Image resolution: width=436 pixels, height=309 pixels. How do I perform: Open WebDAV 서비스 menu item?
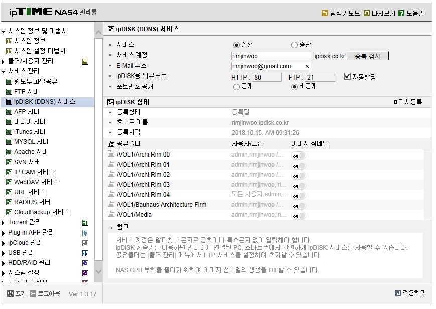click(37, 182)
